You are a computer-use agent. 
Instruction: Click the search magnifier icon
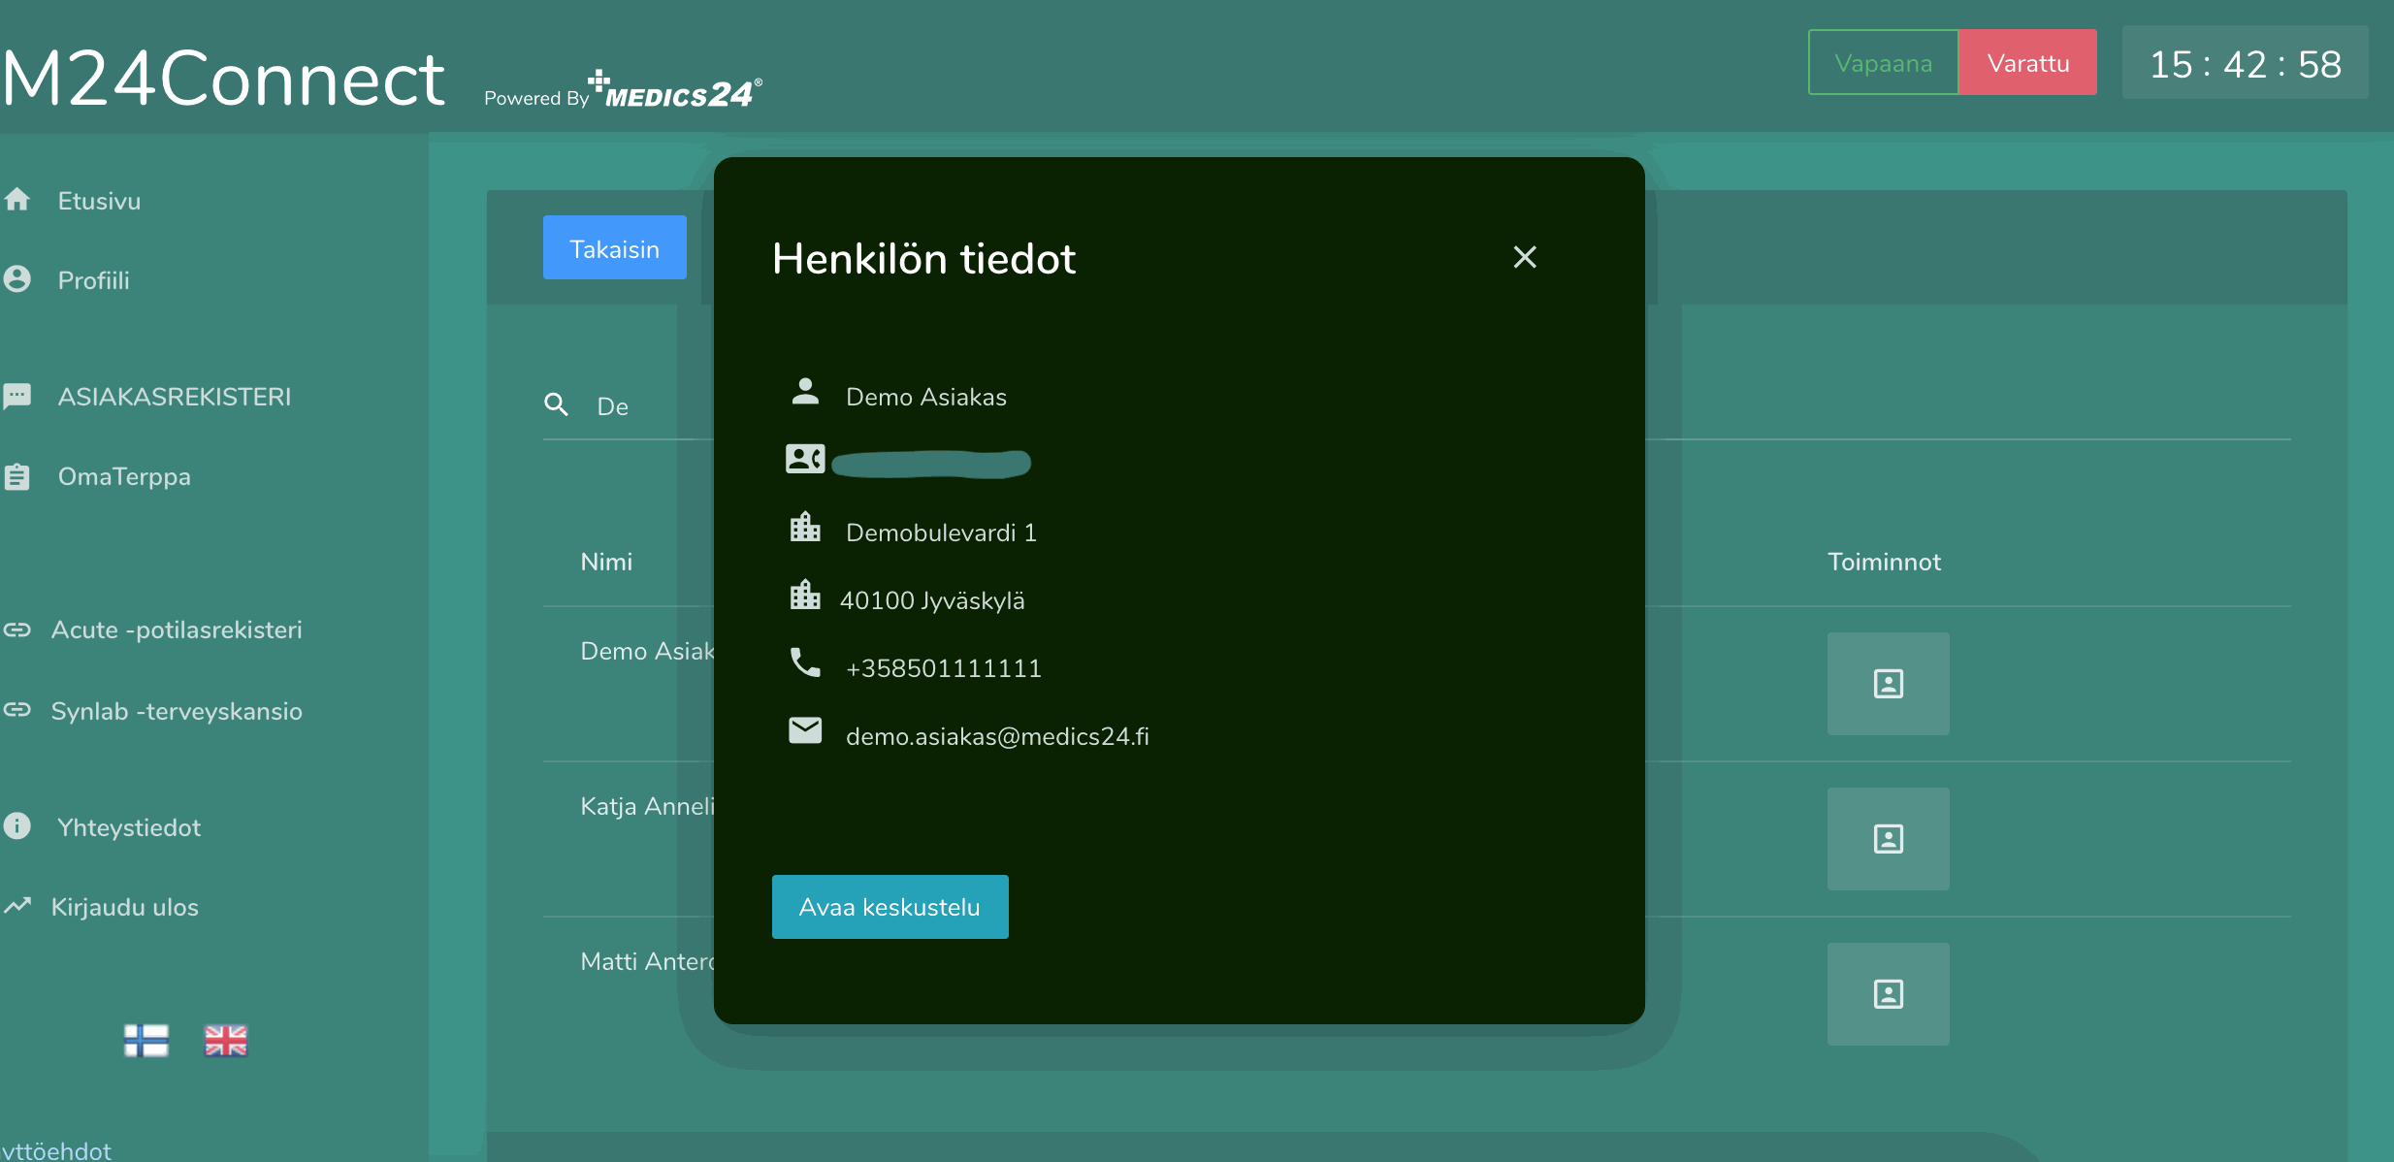point(556,404)
